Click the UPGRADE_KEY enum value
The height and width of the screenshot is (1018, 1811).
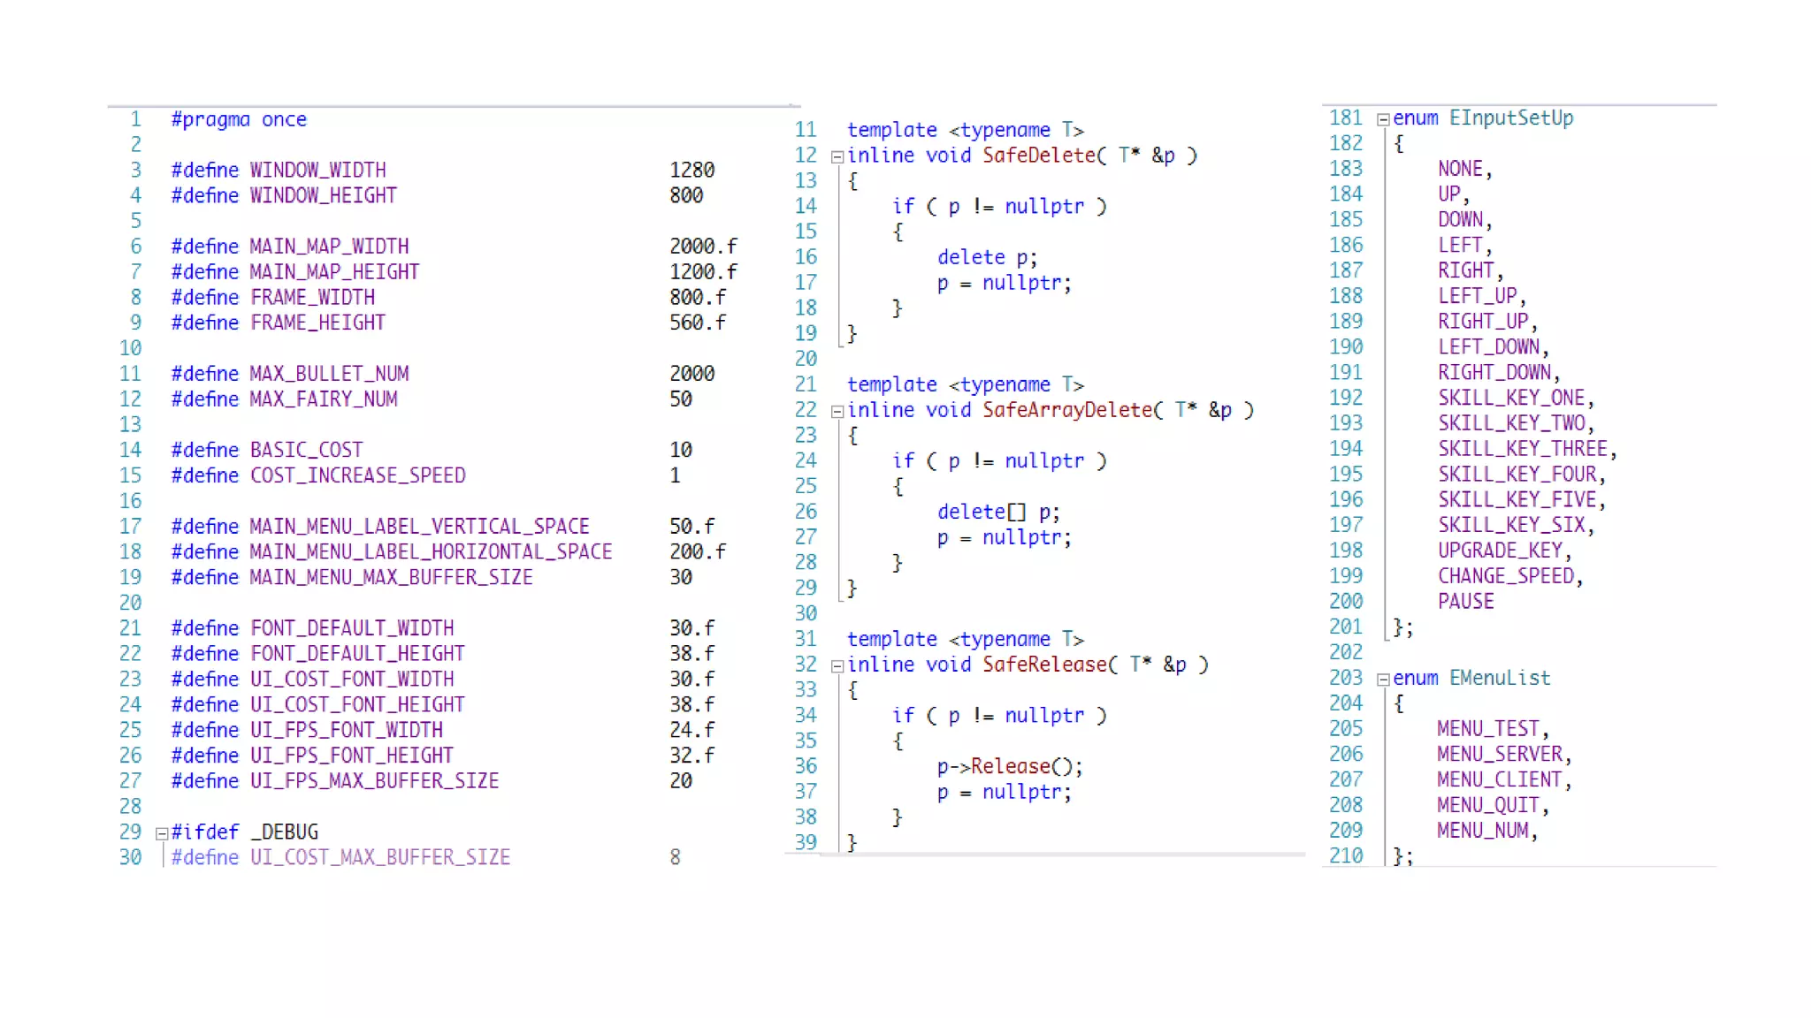(1500, 551)
